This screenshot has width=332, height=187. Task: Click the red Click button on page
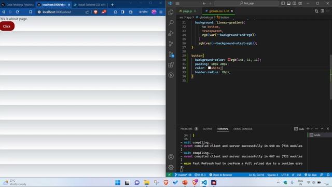[7, 26]
